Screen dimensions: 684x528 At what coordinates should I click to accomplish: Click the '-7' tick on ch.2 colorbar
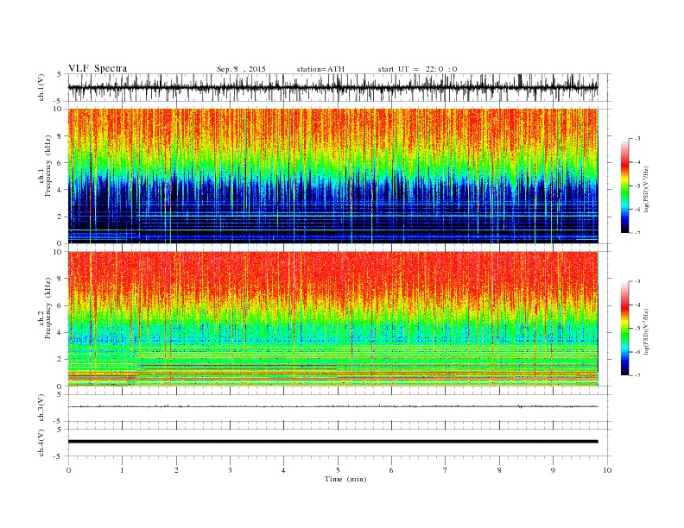point(637,375)
